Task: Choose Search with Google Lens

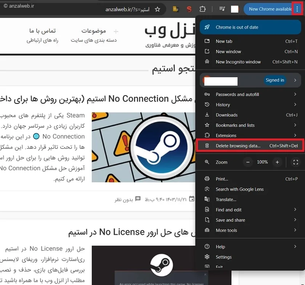Action: click(x=250, y=189)
